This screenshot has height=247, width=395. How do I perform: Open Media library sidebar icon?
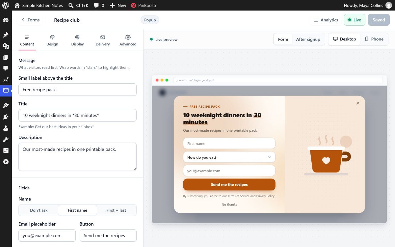(6, 46)
